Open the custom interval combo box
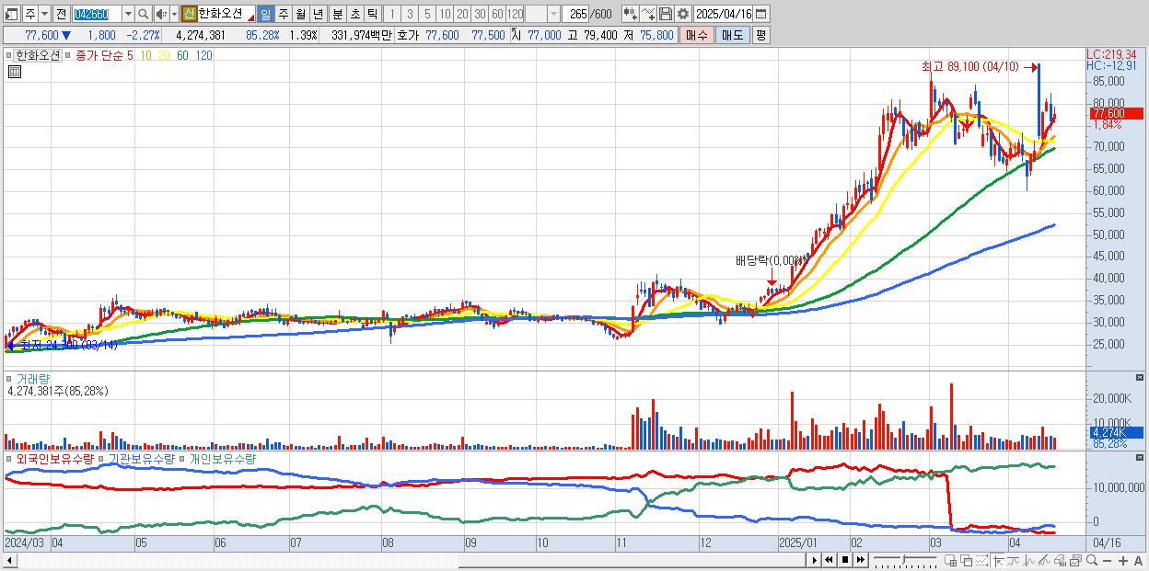The width and height of the screenshot is (1149, 571). coord(542,14)
